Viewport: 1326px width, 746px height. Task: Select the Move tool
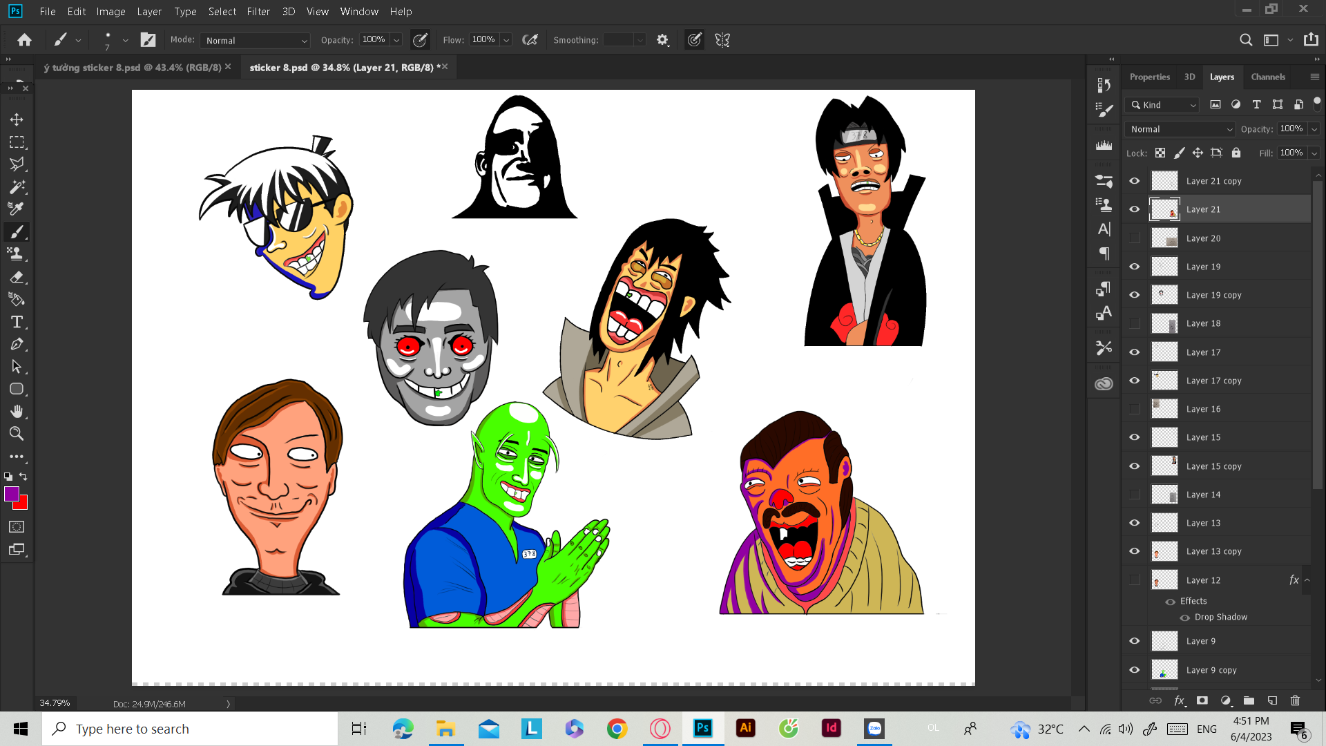click(x=17, y=119)
